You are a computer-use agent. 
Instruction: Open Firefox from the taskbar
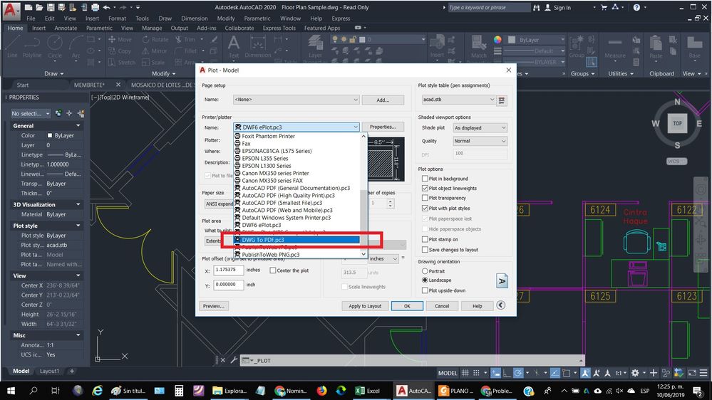click(x=322, y=391)
